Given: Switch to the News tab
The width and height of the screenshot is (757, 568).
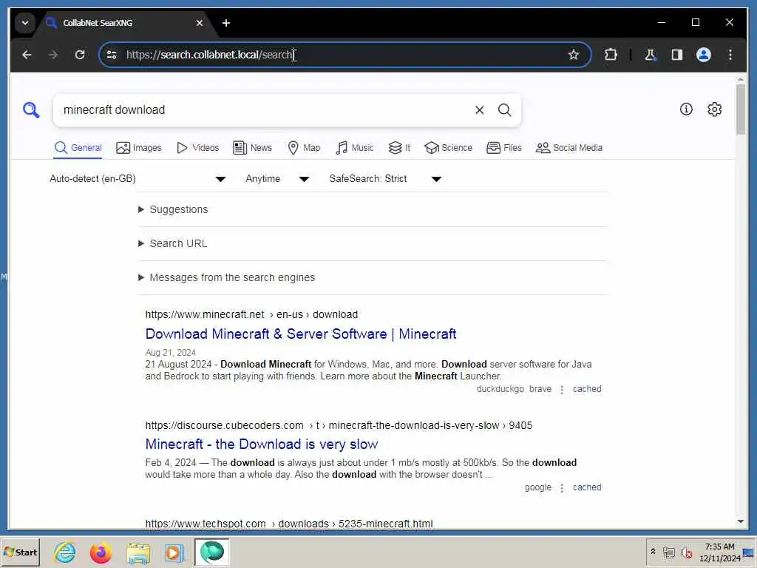Looking at the screenshot, I should 252,148.
